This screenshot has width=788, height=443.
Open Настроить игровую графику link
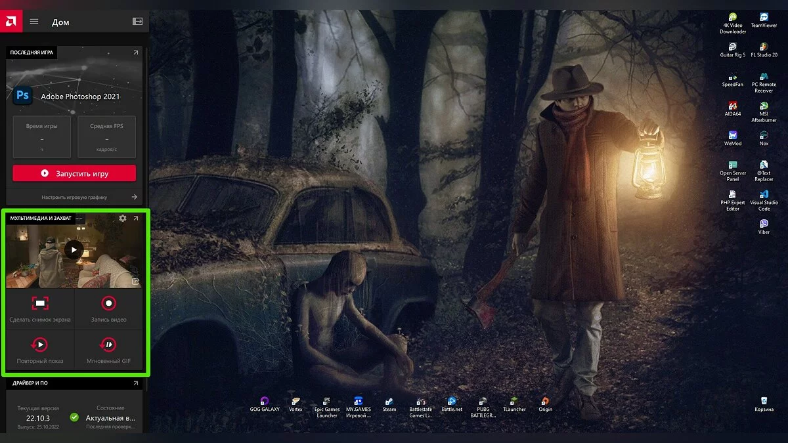(74, 197)
